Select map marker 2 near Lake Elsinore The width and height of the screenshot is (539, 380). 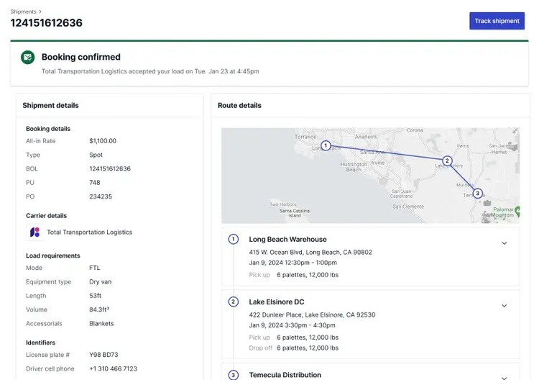coord(447,160)
